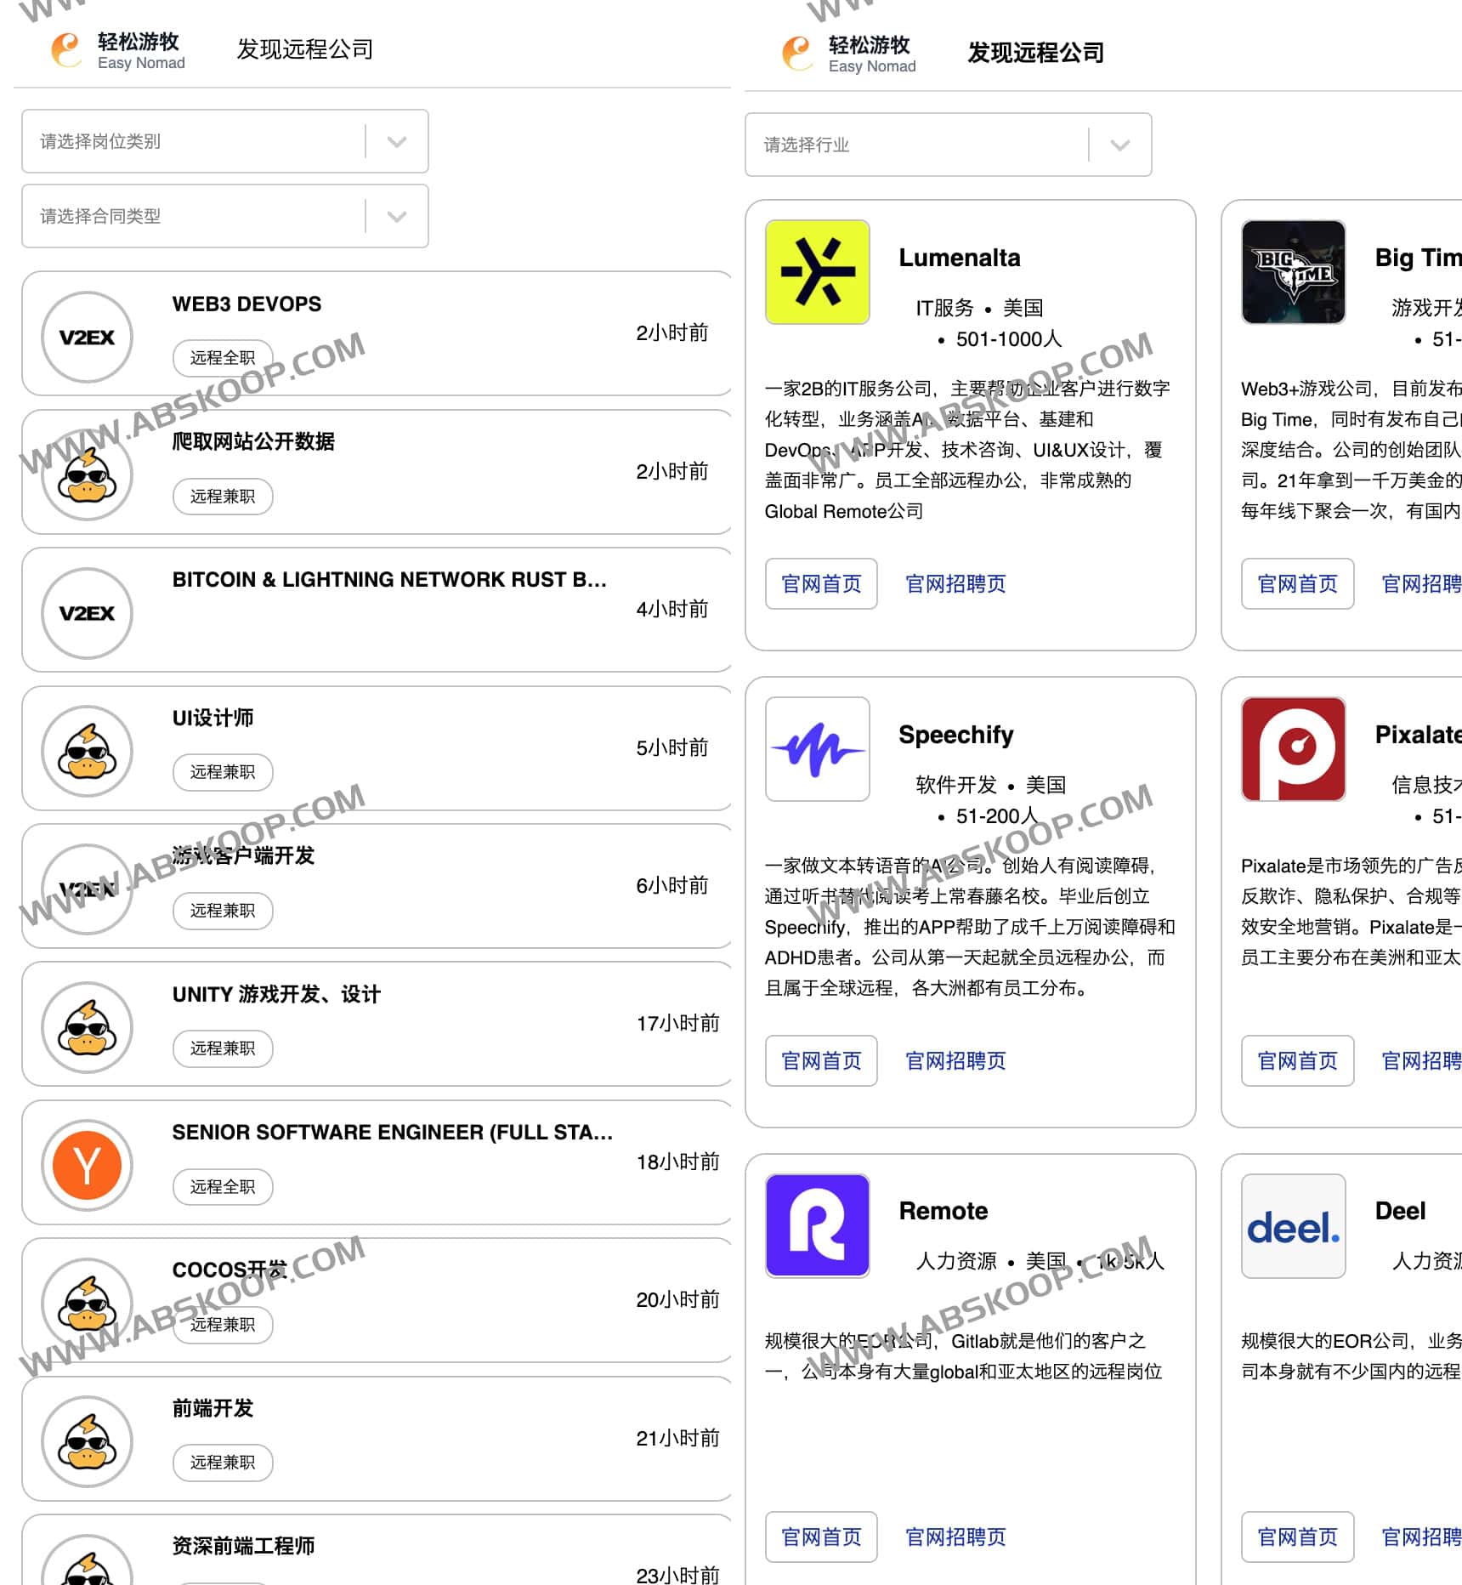Click 远程兼职 tag under COCOS开发
Image resolution: width=1462 pixels, height=1585 pixels.
(x=223, y=1325)
